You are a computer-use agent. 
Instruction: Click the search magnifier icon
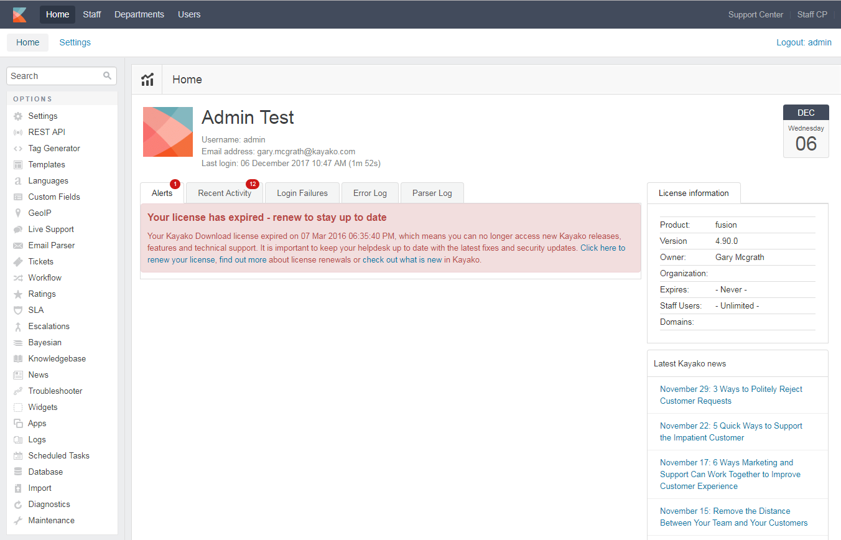click(x=108, y=76)
